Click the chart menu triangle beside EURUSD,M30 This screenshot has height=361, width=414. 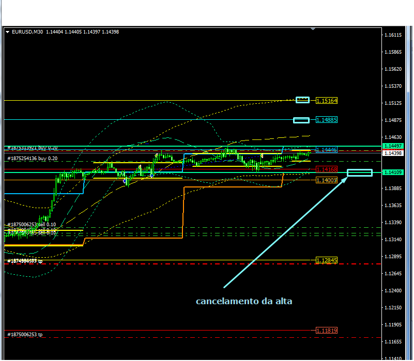(7, 32)
